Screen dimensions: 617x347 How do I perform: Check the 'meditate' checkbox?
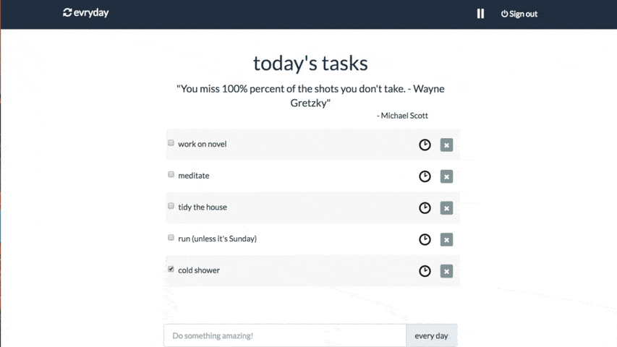(x=171, y=174)
